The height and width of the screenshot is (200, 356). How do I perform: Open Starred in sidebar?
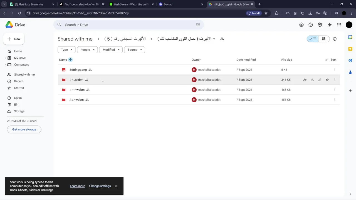tap(19, 88)
